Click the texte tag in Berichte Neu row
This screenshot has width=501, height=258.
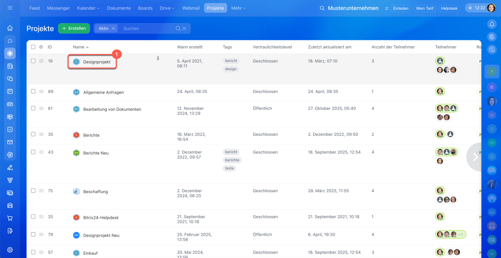(229, 168)
